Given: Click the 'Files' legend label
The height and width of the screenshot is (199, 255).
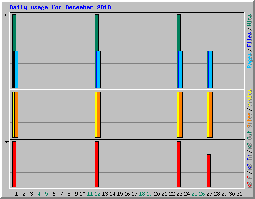Looking at the screenshot, I should click(249, 40).
